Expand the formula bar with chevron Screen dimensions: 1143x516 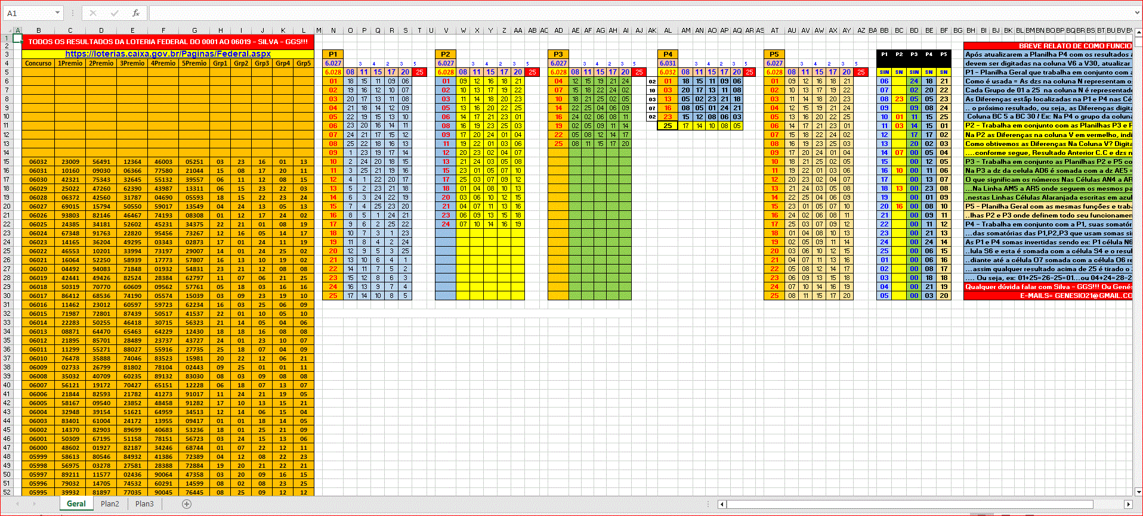tap(1136, 13)
